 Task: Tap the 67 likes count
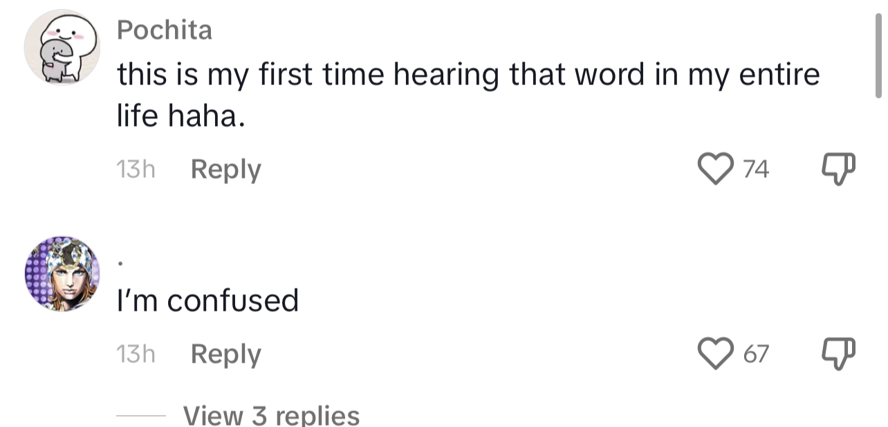pos(756,354)
